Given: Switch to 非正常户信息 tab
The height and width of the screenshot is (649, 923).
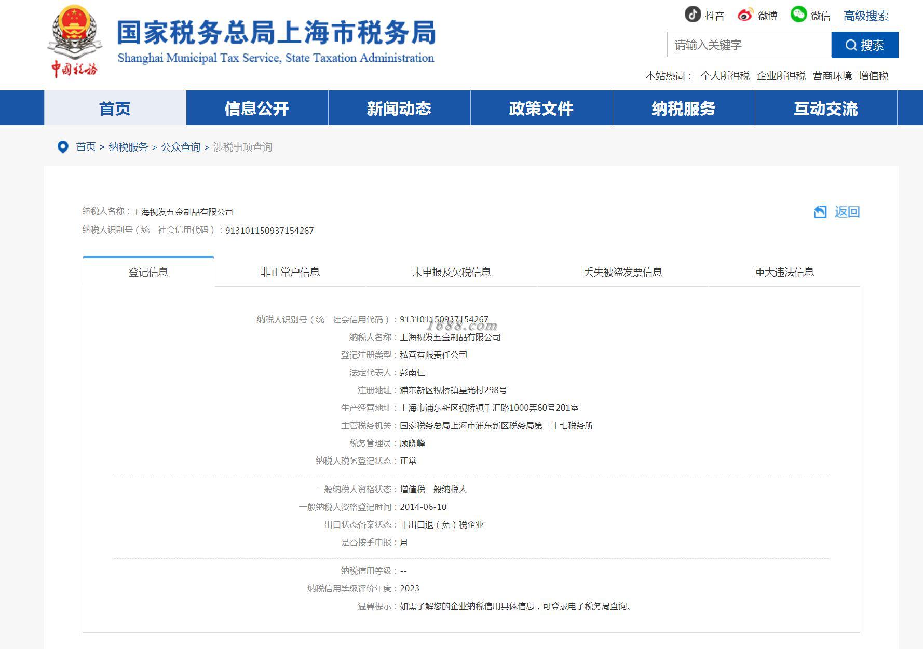Looking at the screenshot, I should [290, 272].
